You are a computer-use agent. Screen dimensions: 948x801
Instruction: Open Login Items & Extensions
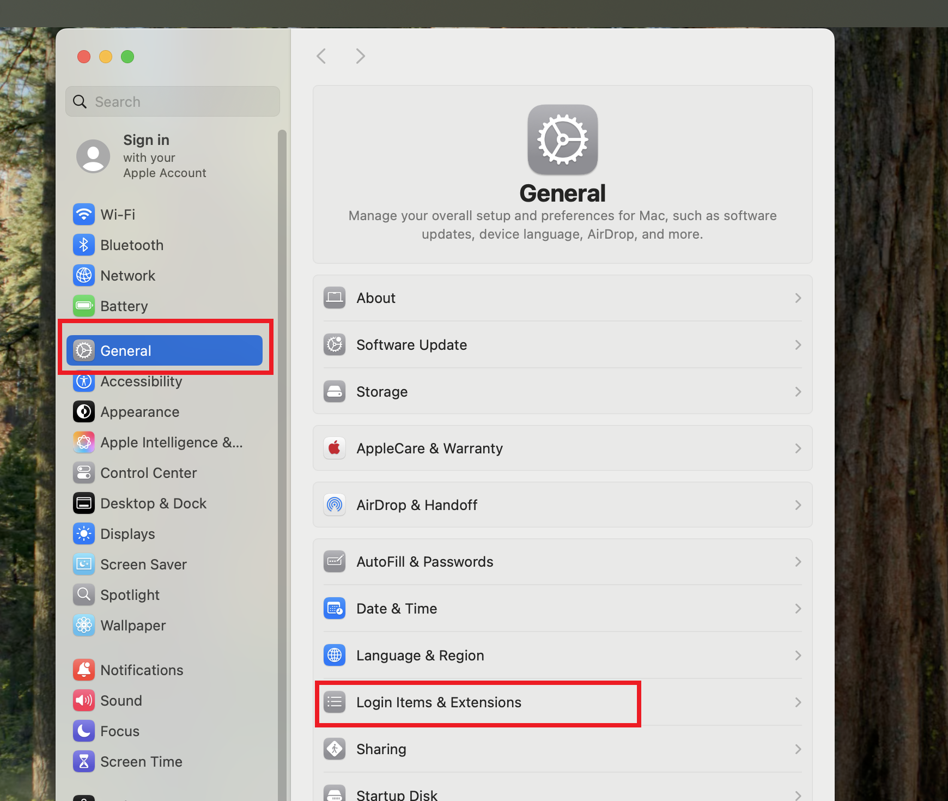439,702
